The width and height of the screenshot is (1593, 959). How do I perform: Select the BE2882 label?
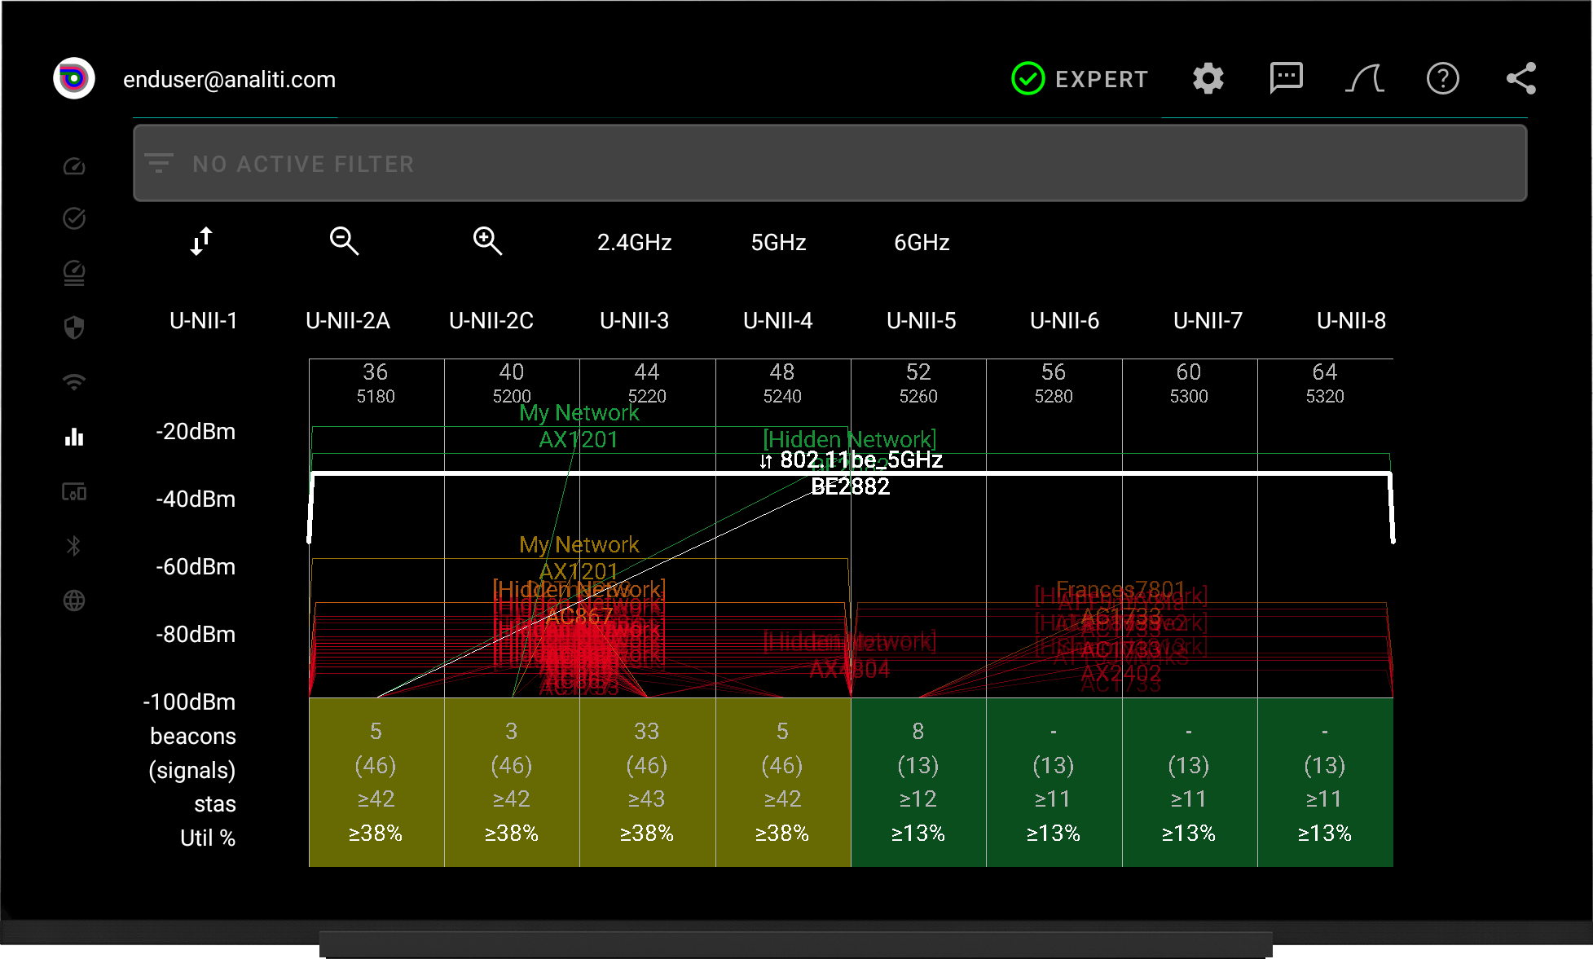point(850,486)
